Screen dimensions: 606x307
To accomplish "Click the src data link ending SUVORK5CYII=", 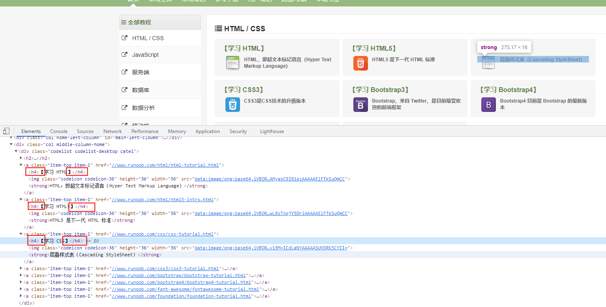I will tap(271, 248).
